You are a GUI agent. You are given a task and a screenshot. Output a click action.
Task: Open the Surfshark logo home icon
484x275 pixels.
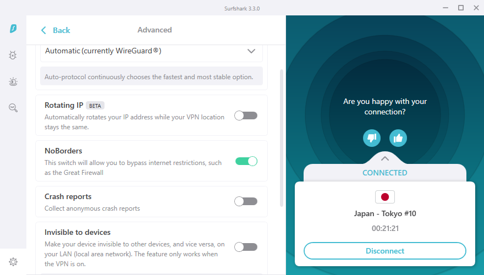(13, 29)
